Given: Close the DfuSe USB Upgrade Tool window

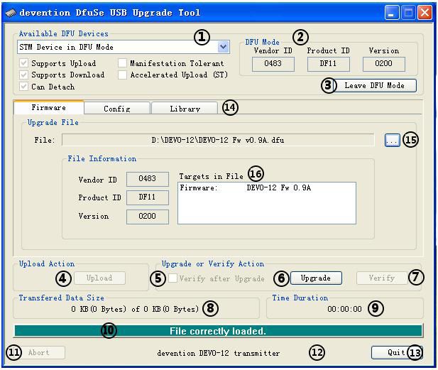Looking at the screenshot, I should click(425, 13).
